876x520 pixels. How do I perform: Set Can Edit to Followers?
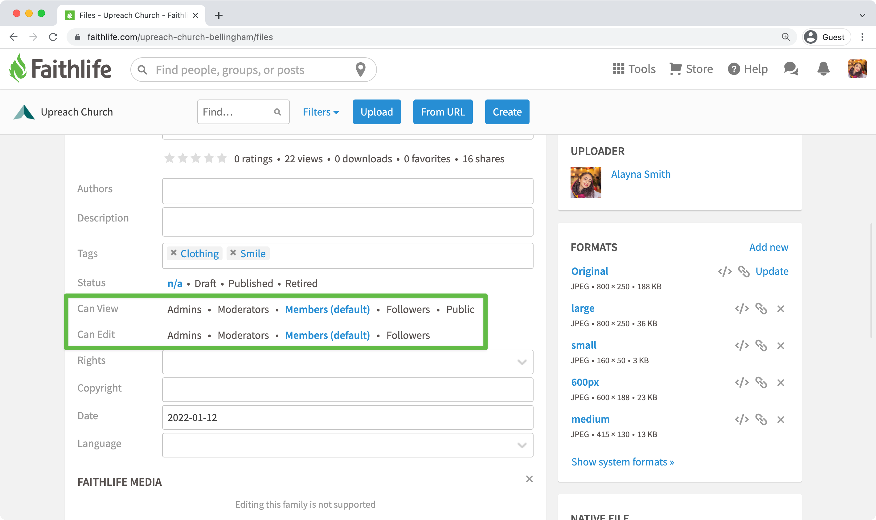click(x=408, y=335)
